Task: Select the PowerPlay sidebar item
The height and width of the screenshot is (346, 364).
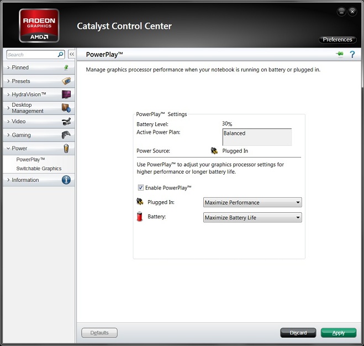Action: click(30, 160)
